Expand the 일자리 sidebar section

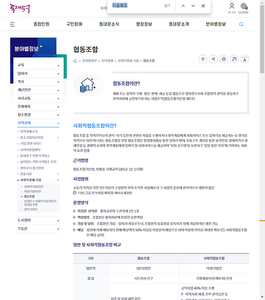pyautogui.click(x=38, y=73)
